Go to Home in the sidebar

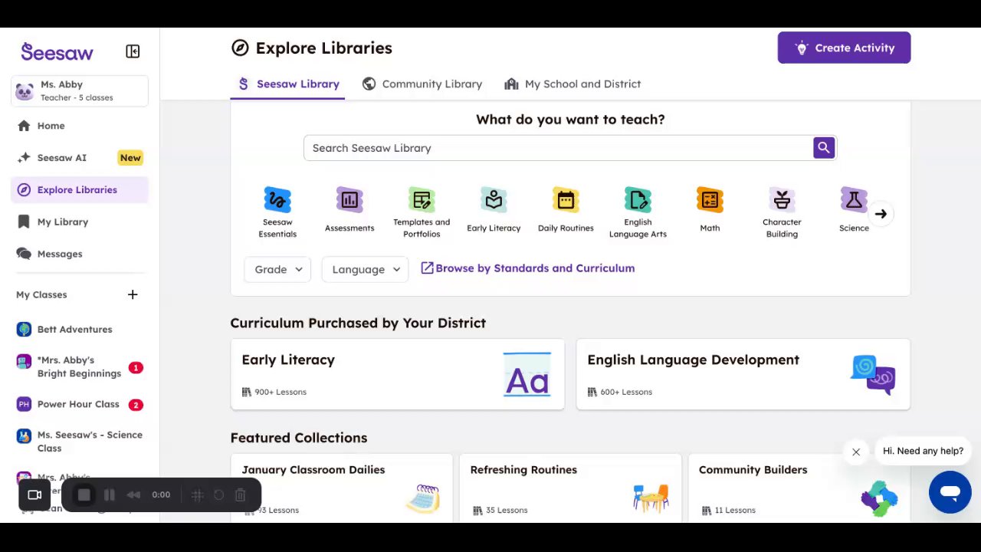coord(80,126)
